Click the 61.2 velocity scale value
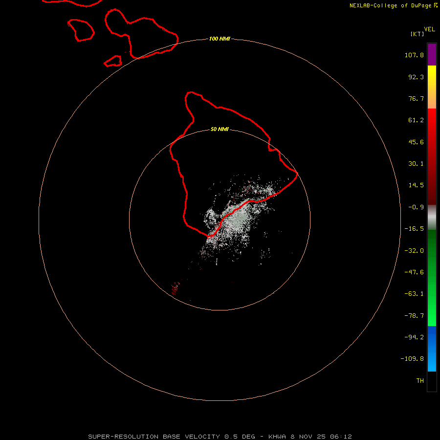This screenshot has width=440, height=440. pyautogui.click(x=416, y=120)
